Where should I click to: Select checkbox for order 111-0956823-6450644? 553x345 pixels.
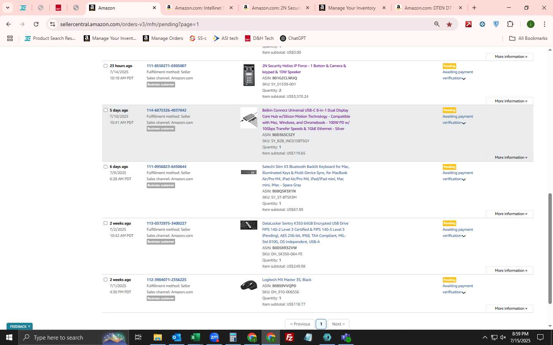[x=106, y=167]
